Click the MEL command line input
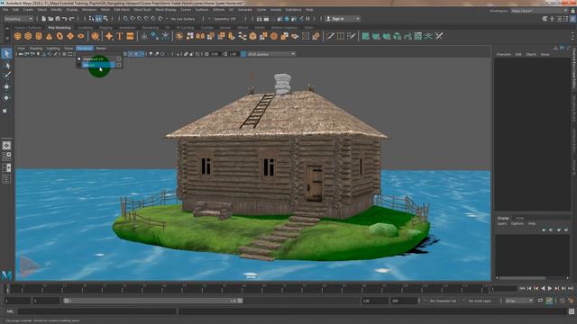This screenshot has width=577, height=324. (x=96, y=311)
